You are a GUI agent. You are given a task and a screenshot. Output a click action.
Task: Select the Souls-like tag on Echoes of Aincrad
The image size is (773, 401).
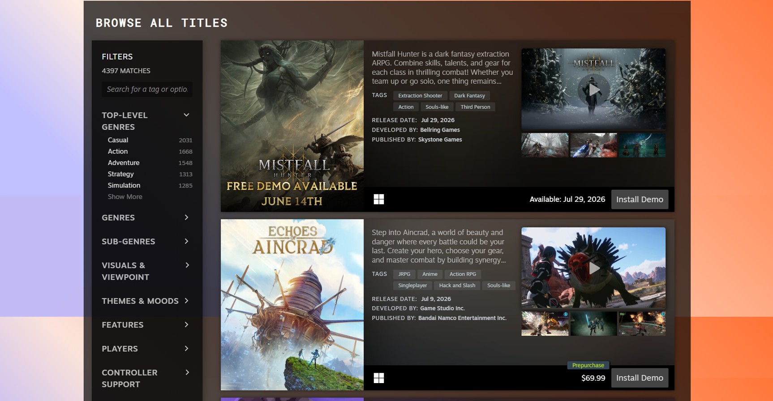pyautogui.click(x=498, y=286)
